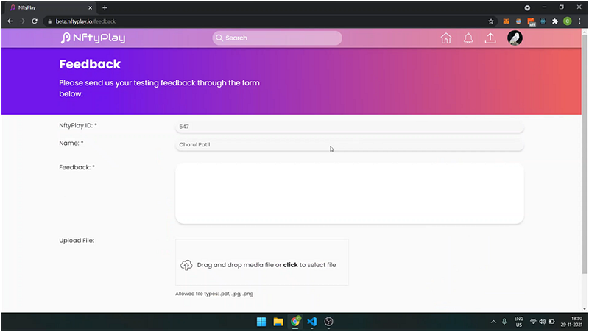Click the cloud upload icon
The width and height of the screenshot is (589, 332).
click(186, 265)
